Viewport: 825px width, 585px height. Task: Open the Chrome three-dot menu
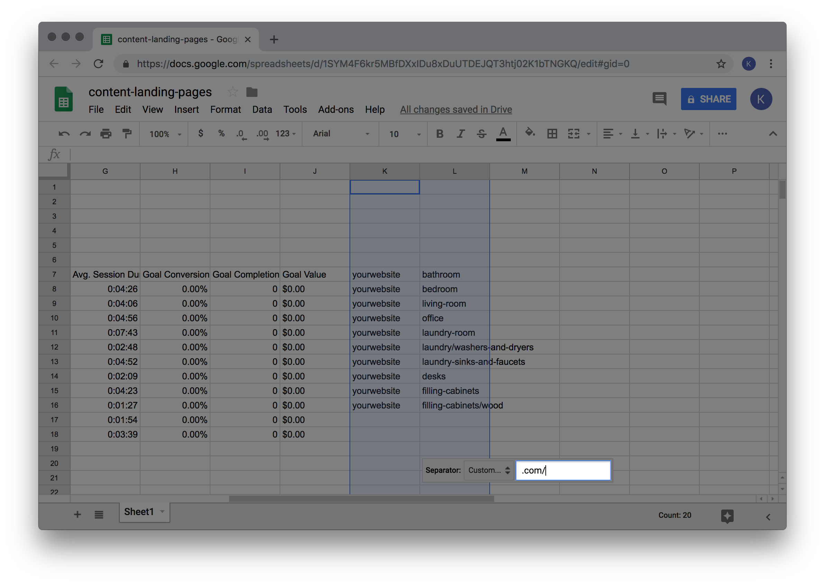770,64
